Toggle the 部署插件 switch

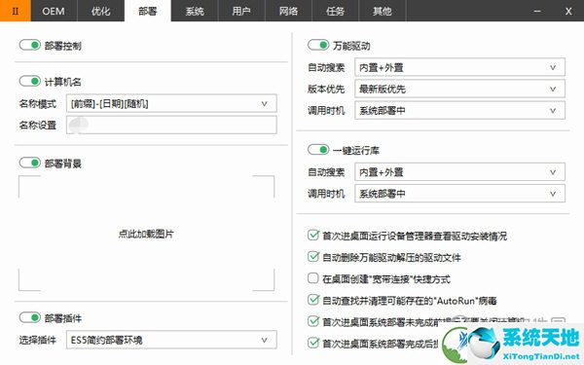[30, 317]
